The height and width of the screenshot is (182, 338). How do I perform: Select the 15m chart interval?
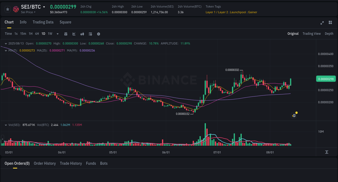(x=23, y=34)
